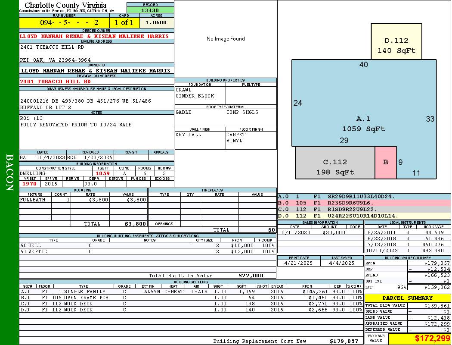Click the PARCEL SUMMARY header
Image resolution: width=452 pixels, height=345 pixels.
pyautogui.click(x=407, y=298)
